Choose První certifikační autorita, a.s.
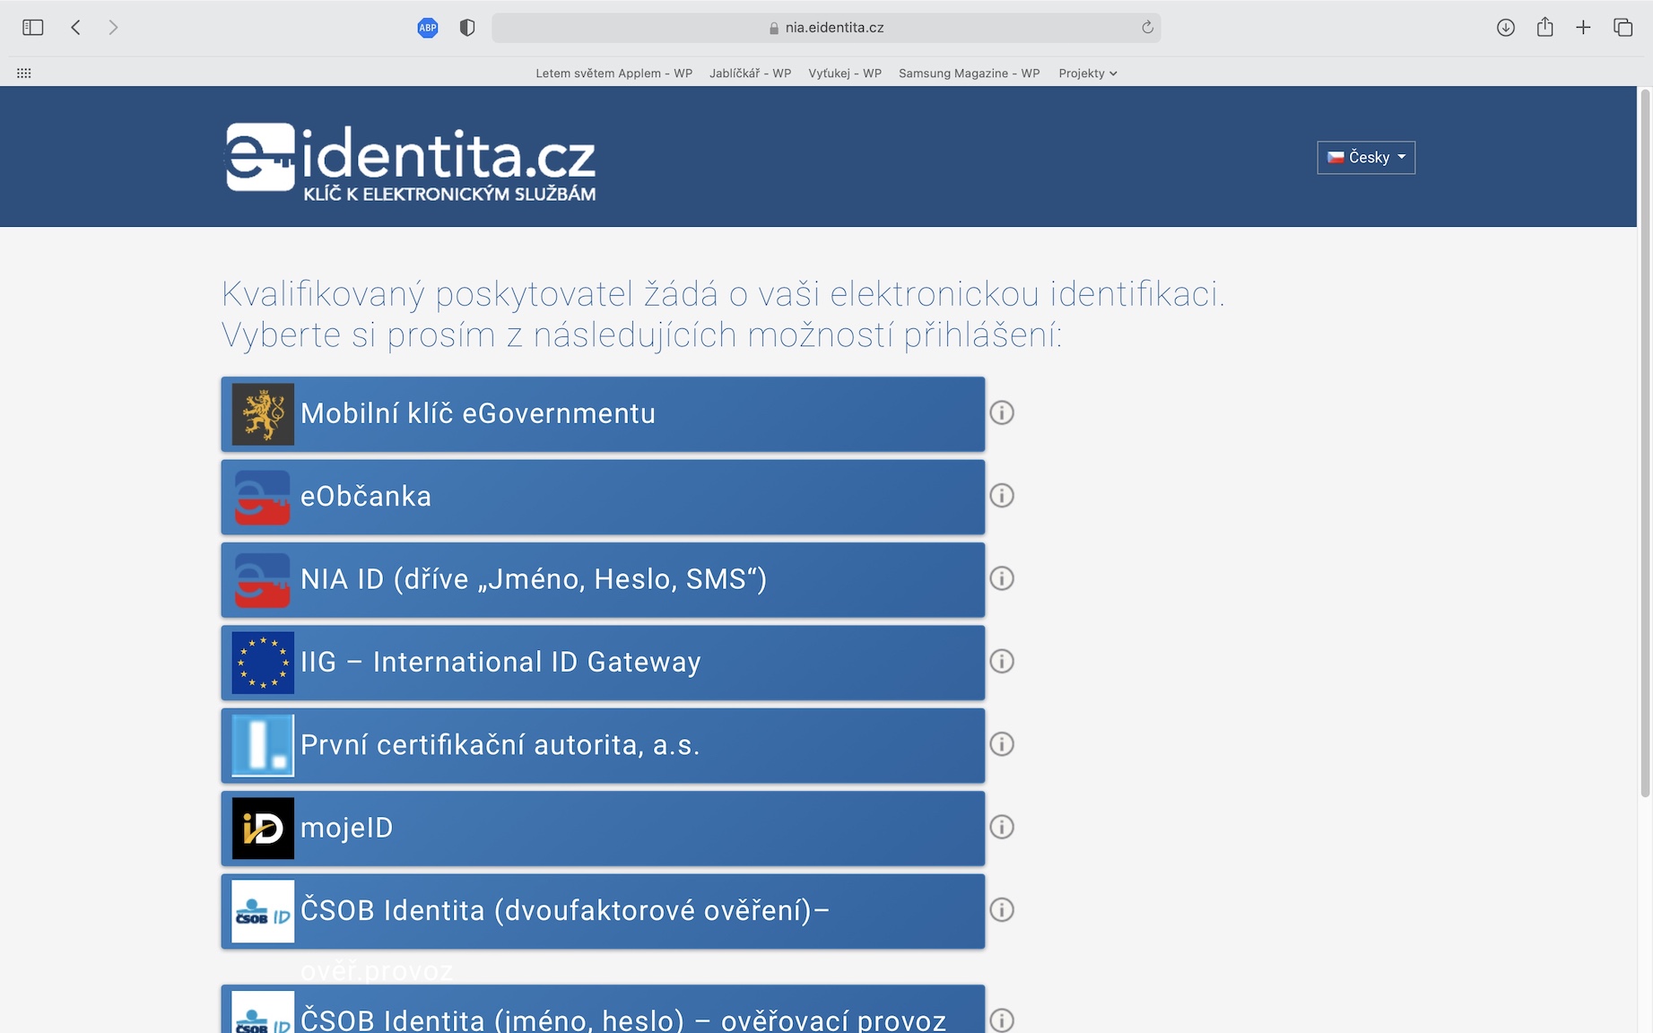The width and height of the screenshot is (1653, 1033). (603, 745)
